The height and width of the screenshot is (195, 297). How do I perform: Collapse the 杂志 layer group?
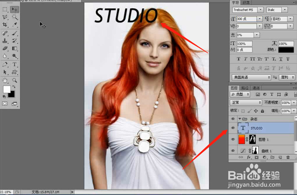click(x=240, y=119)
